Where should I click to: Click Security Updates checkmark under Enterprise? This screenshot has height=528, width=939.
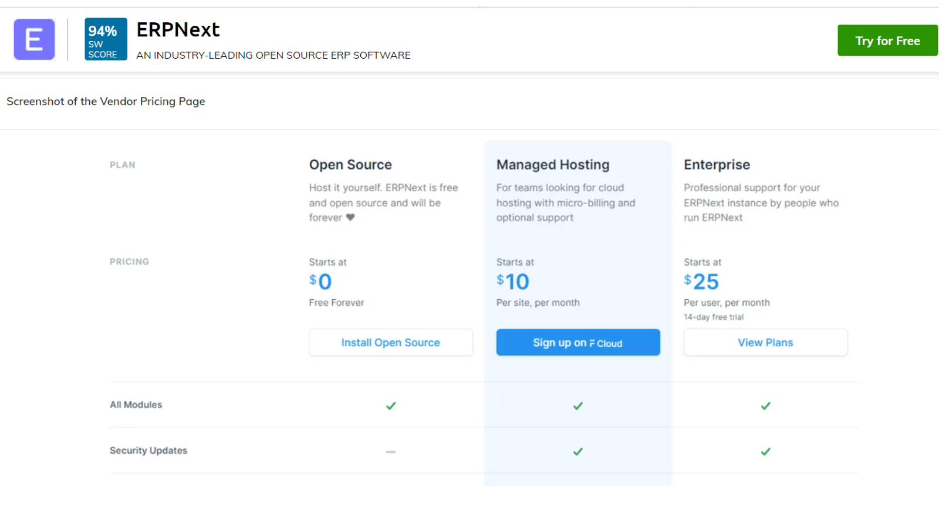766,451
